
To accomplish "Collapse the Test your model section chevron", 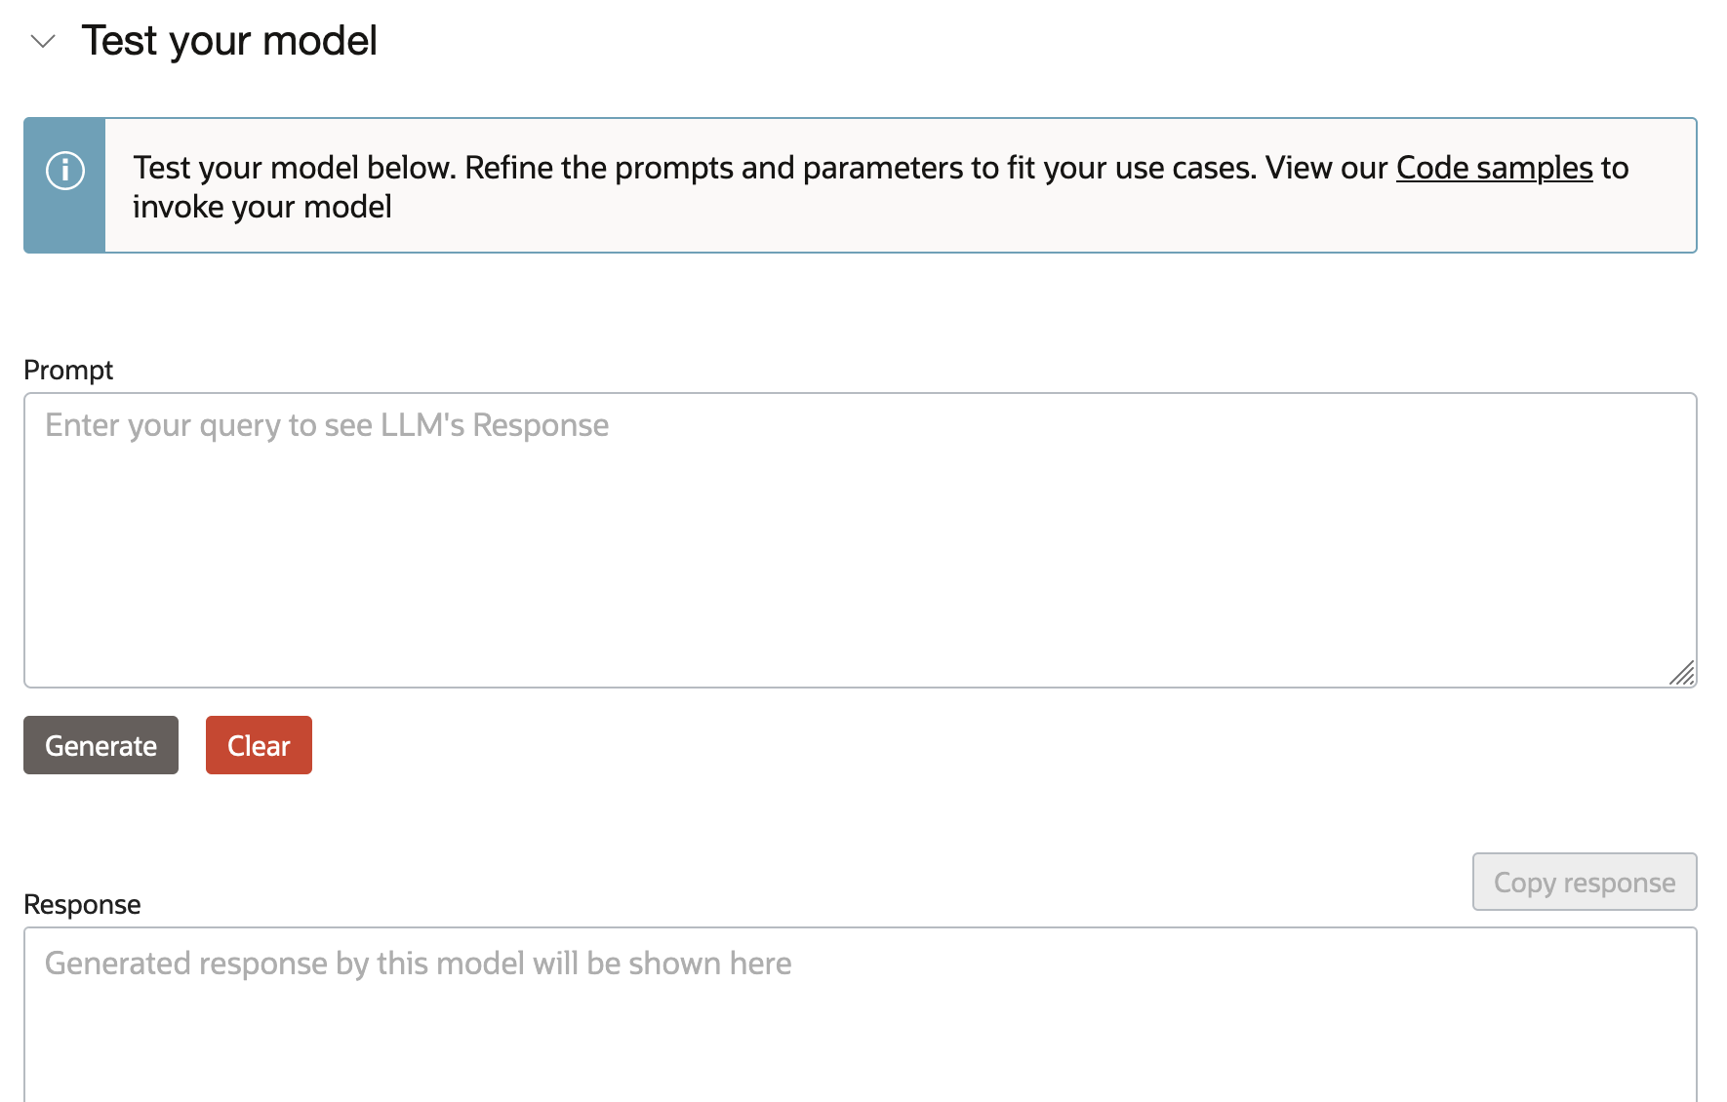I will click(x=43, y=42).
